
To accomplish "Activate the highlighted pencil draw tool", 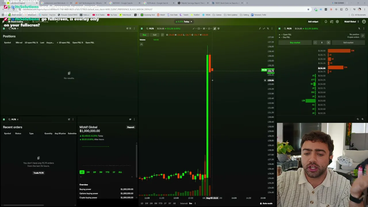I will [x=214, y=28].
